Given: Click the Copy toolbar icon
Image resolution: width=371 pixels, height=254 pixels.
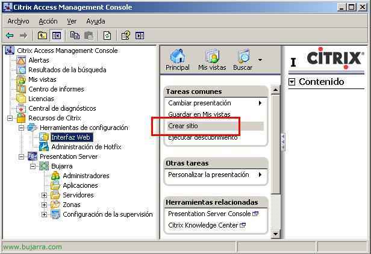Looking at the screenshot, I should (75, 36).
